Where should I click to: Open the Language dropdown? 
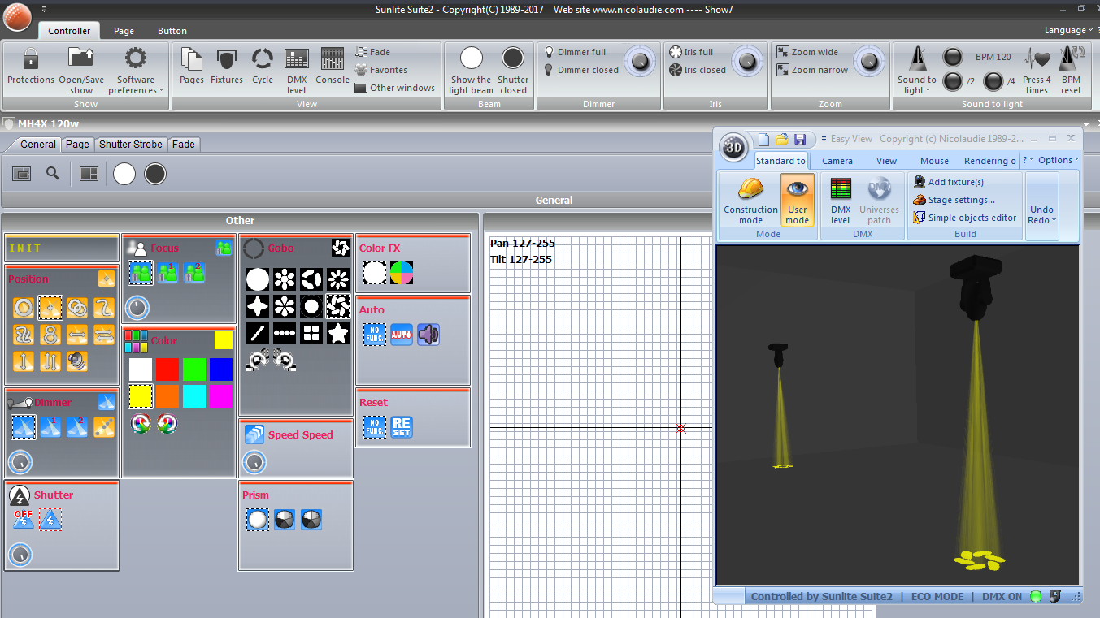(1068, 30)
